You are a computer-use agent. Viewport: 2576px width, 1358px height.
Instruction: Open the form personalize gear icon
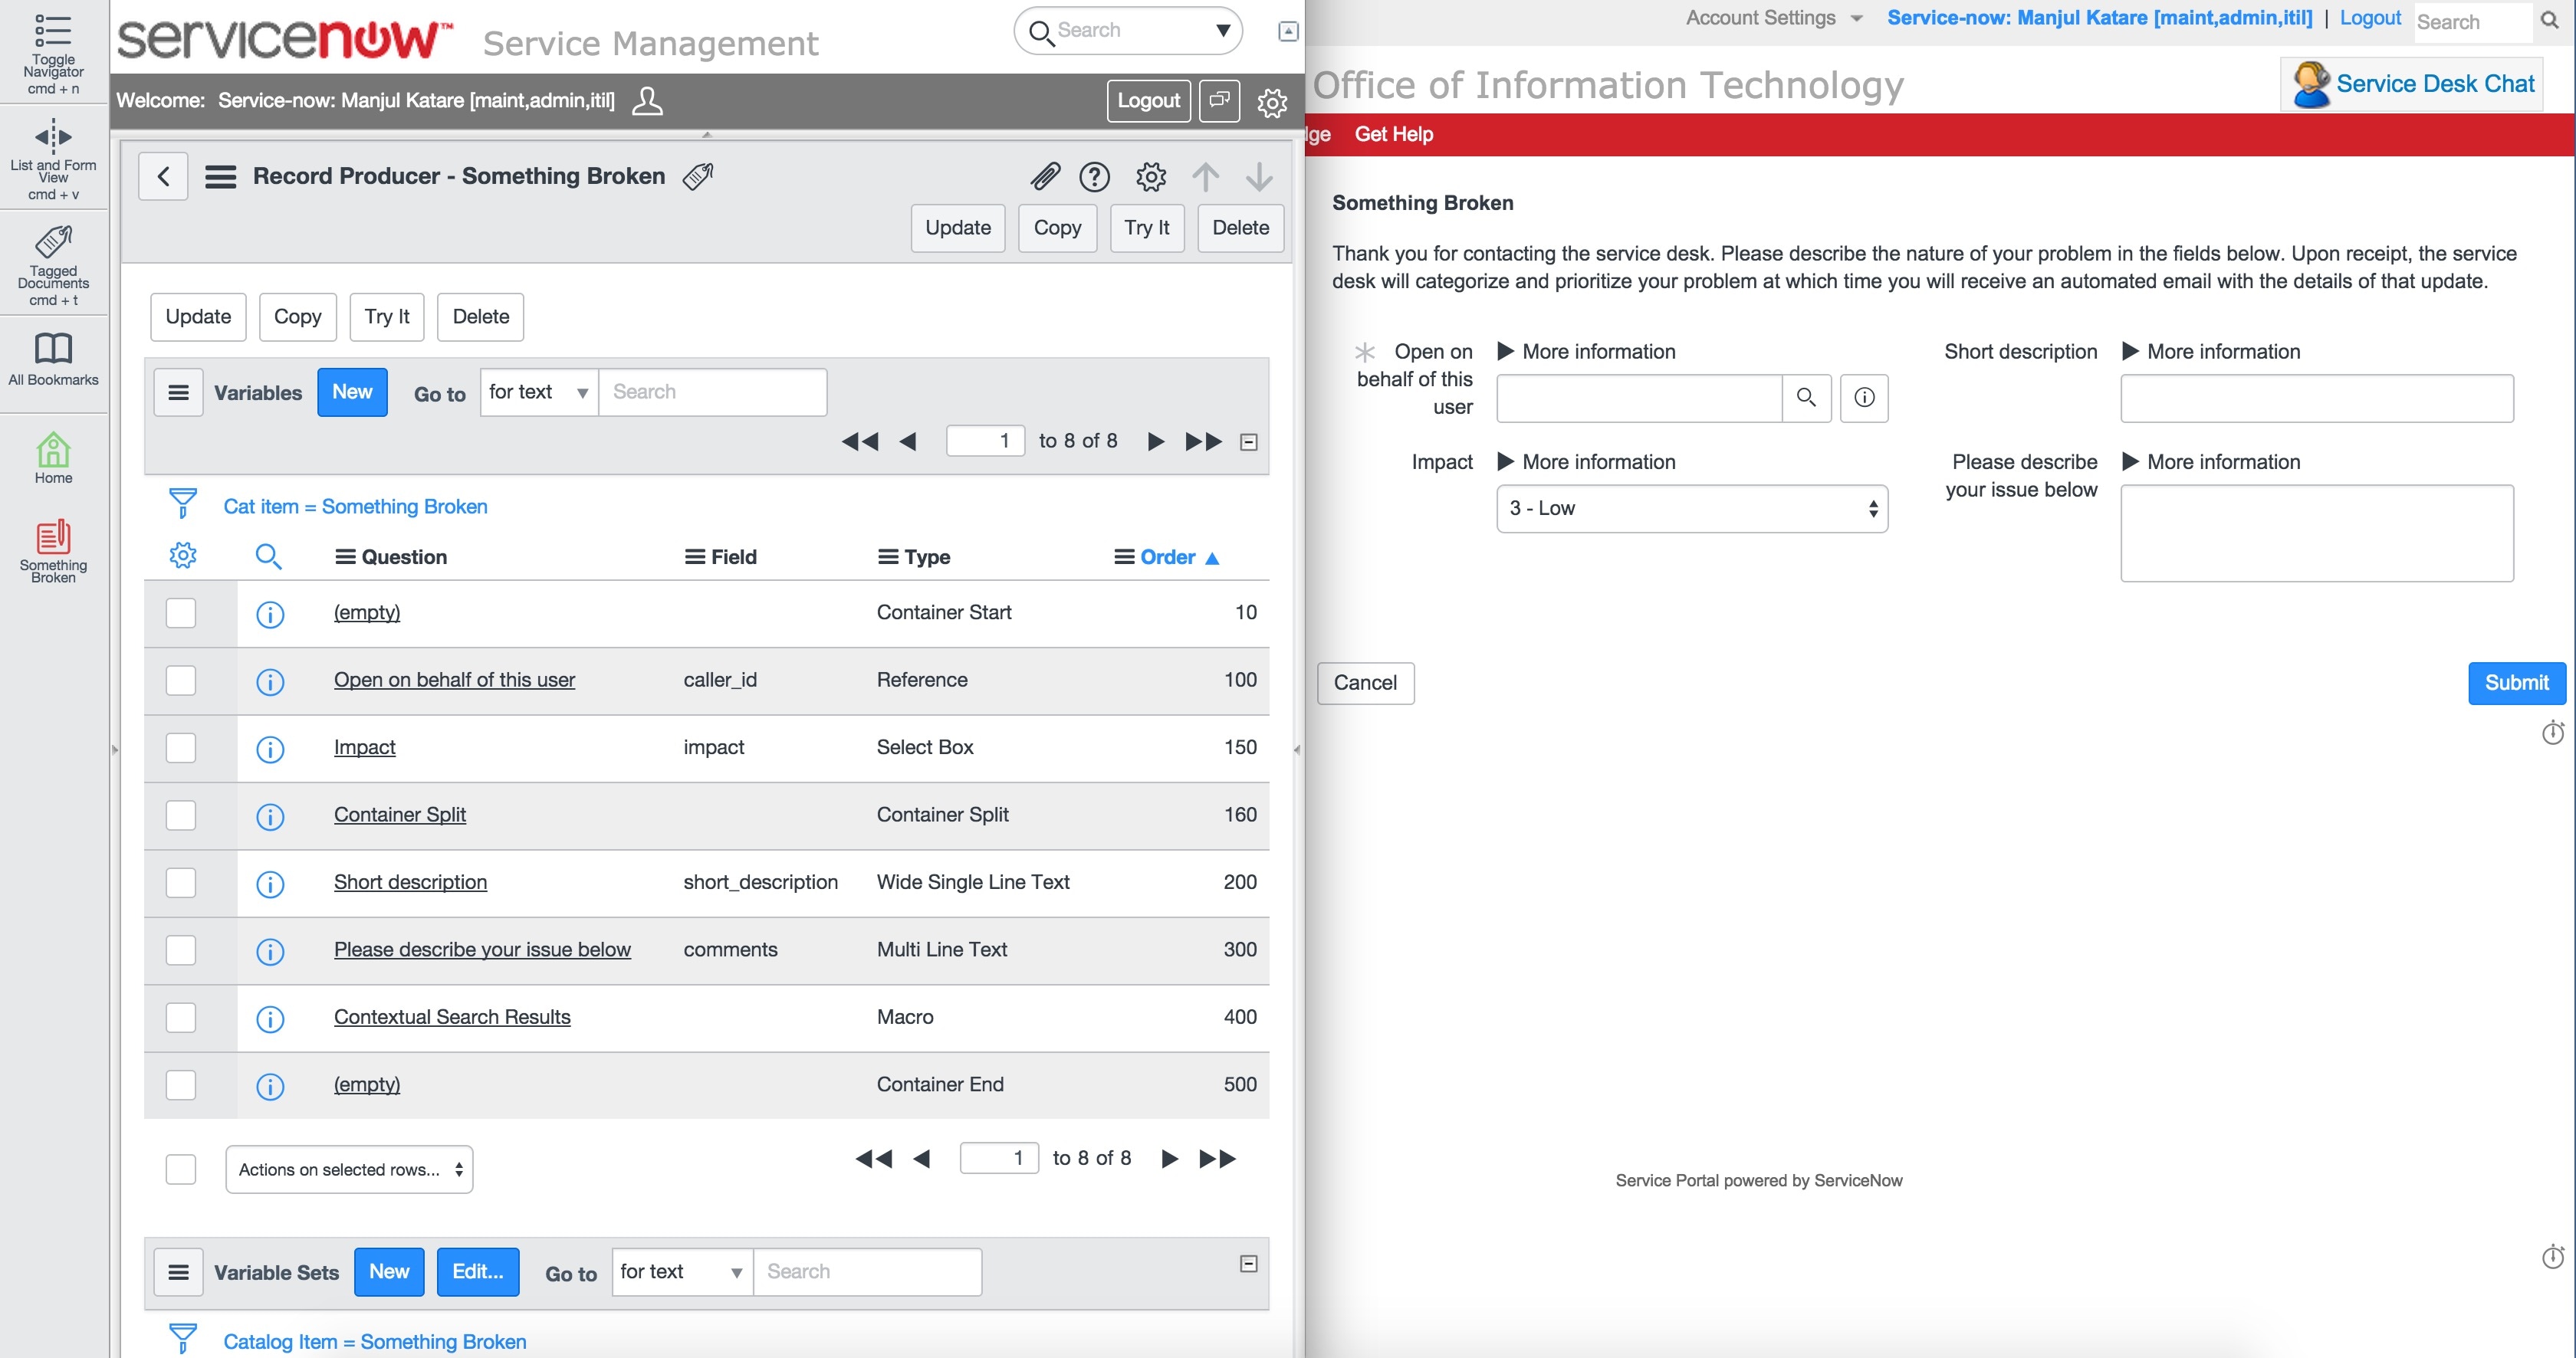1150,177
